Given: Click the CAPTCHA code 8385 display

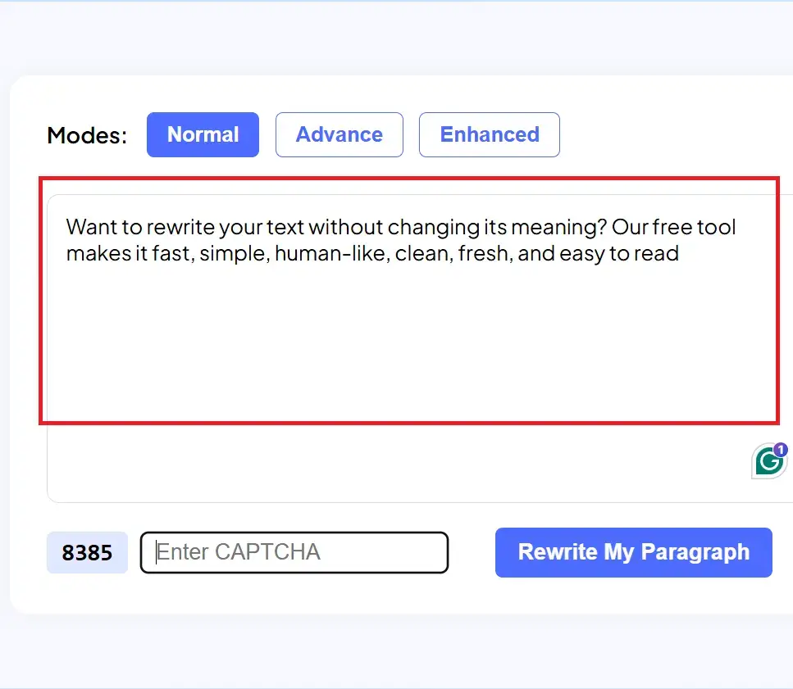Looking at the screenshot, I should click(87, 552).
